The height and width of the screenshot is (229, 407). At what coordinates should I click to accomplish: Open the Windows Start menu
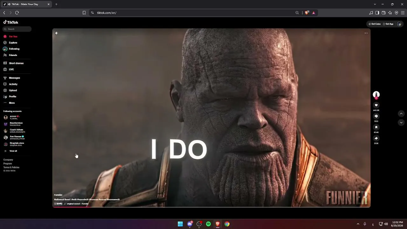180,224
